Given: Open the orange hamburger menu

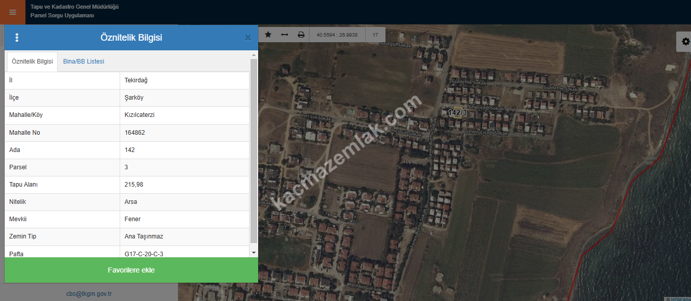Looking at the screenshot, I should tap(13, 12).
